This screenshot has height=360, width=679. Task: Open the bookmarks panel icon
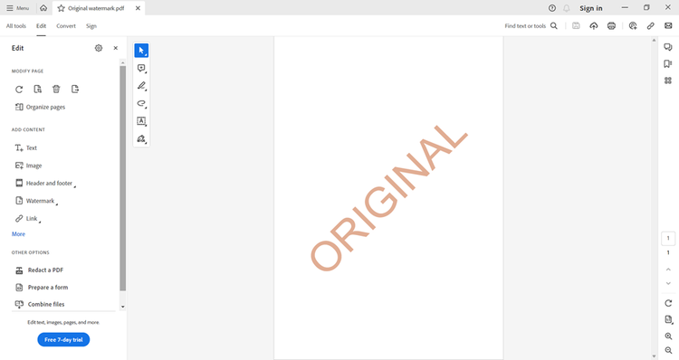tap(668, 64)
